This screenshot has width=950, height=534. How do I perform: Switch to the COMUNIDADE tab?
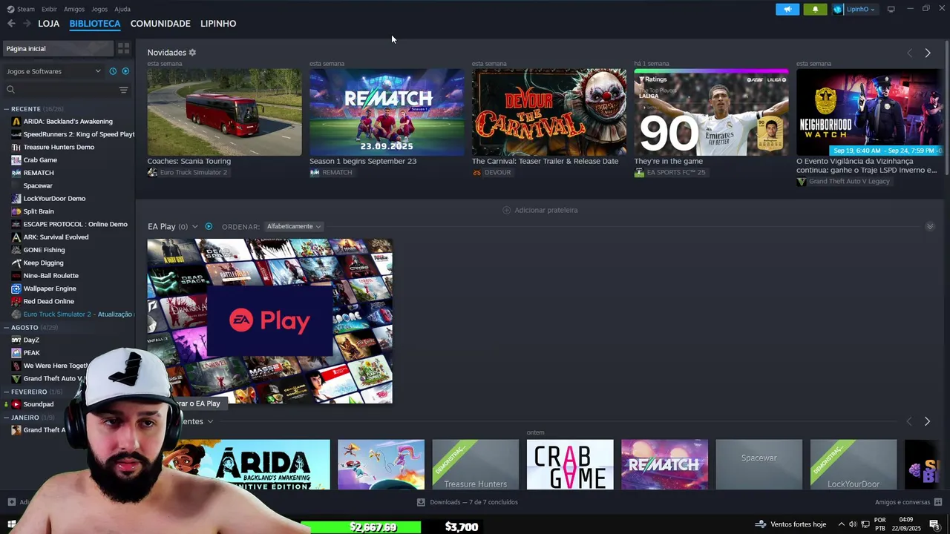click(x=160, y=24)
